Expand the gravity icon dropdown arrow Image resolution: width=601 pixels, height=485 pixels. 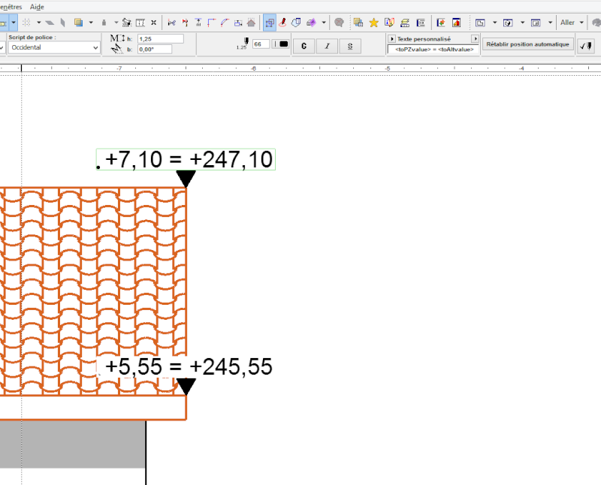116,23
